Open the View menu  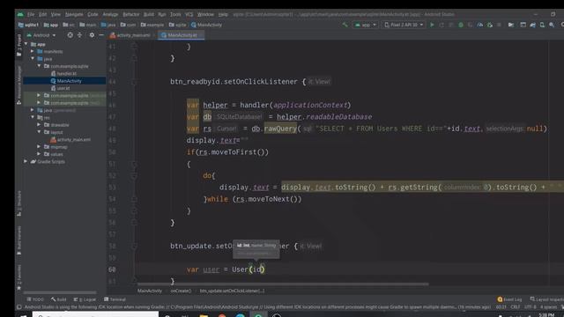click(x=56, y=14)
